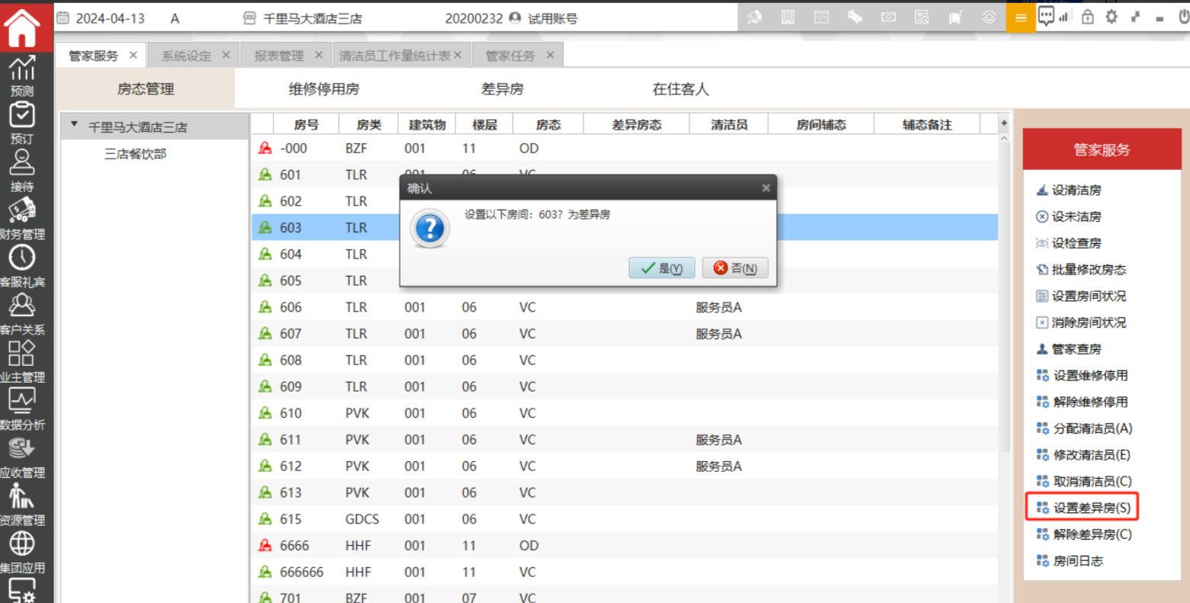Click the red Home icon in sidebar
1190x603 pixels.
click(23, 27)
